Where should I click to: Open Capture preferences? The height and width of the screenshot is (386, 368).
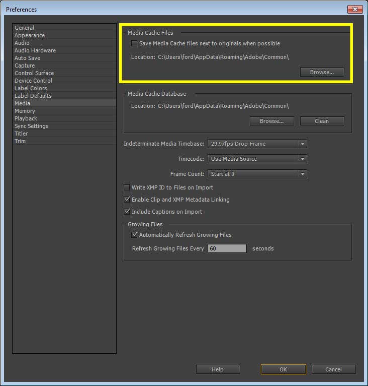[64, 66]
